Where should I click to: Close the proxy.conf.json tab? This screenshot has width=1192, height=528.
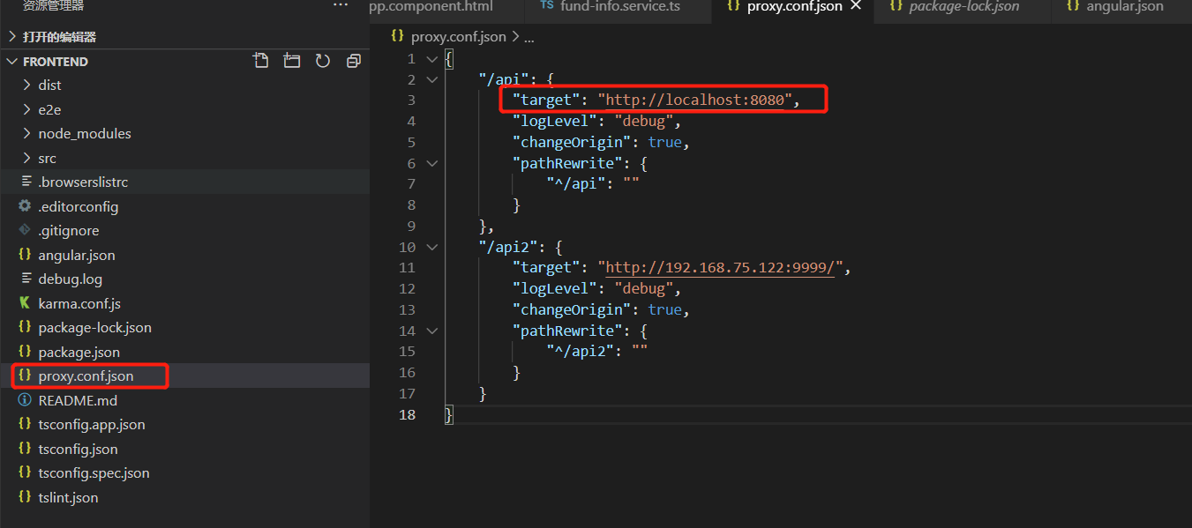[855, 6]
